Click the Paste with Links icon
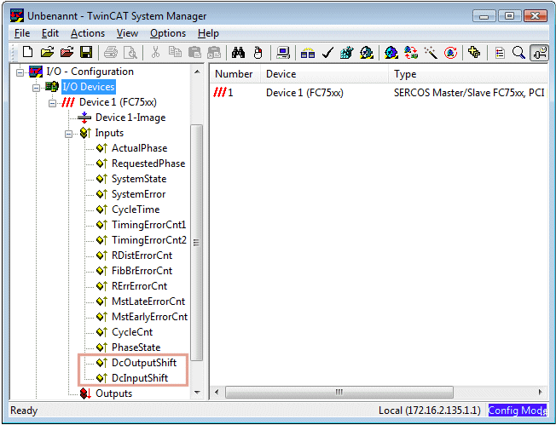556x425 pixels. click(214, 53)
